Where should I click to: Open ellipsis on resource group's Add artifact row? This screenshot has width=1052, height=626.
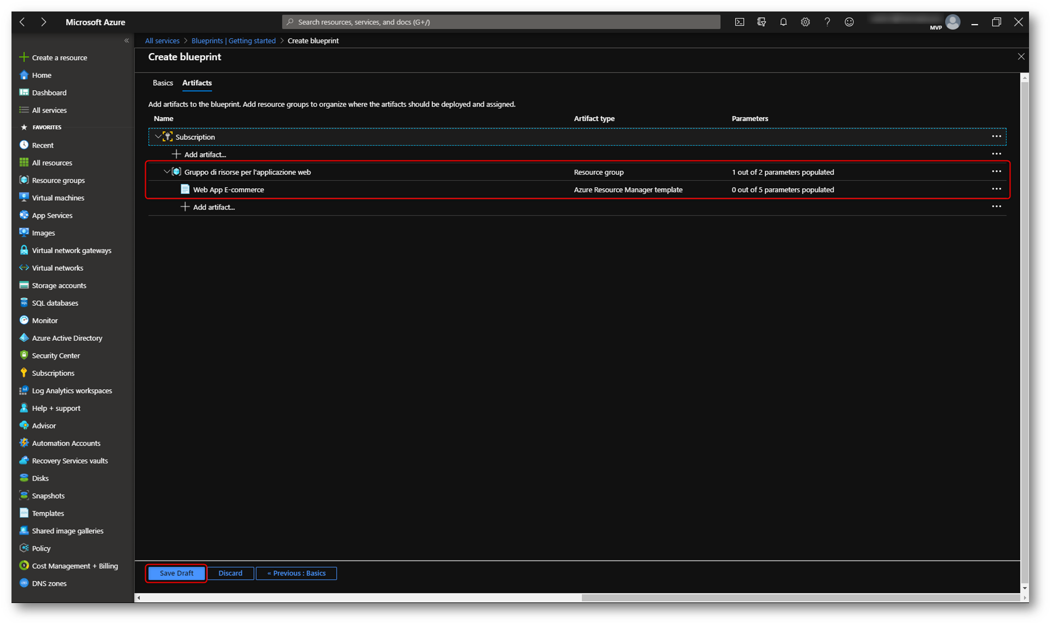coord(996,206)
